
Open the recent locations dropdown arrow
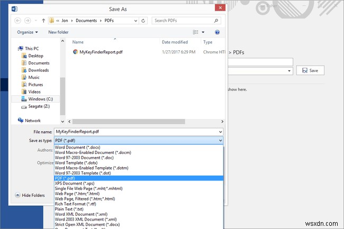[x=36, y=21]
